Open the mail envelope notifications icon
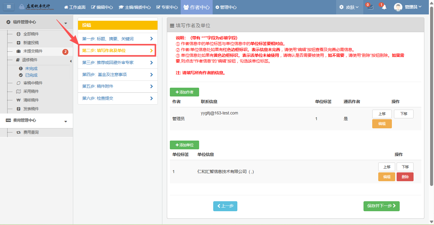434x225 pixels. tap(370, 7)
